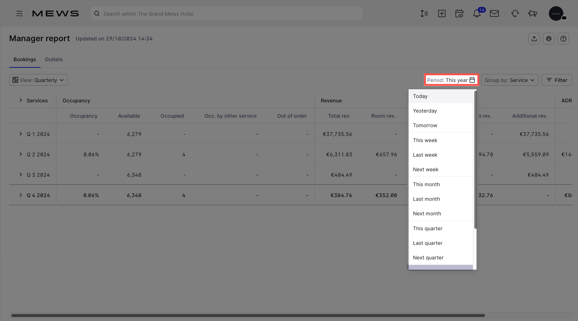Switch to the Outlets tab
Image resolution: width=578 pixels, height=321 pixels.
(54, 59)
